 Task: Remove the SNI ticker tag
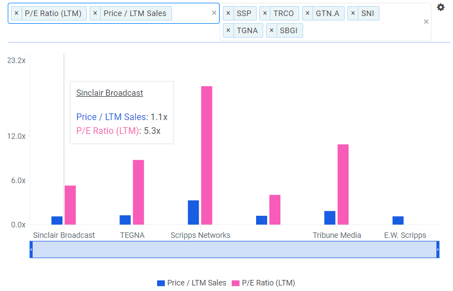pyautogui.click(x=353, y=13)
